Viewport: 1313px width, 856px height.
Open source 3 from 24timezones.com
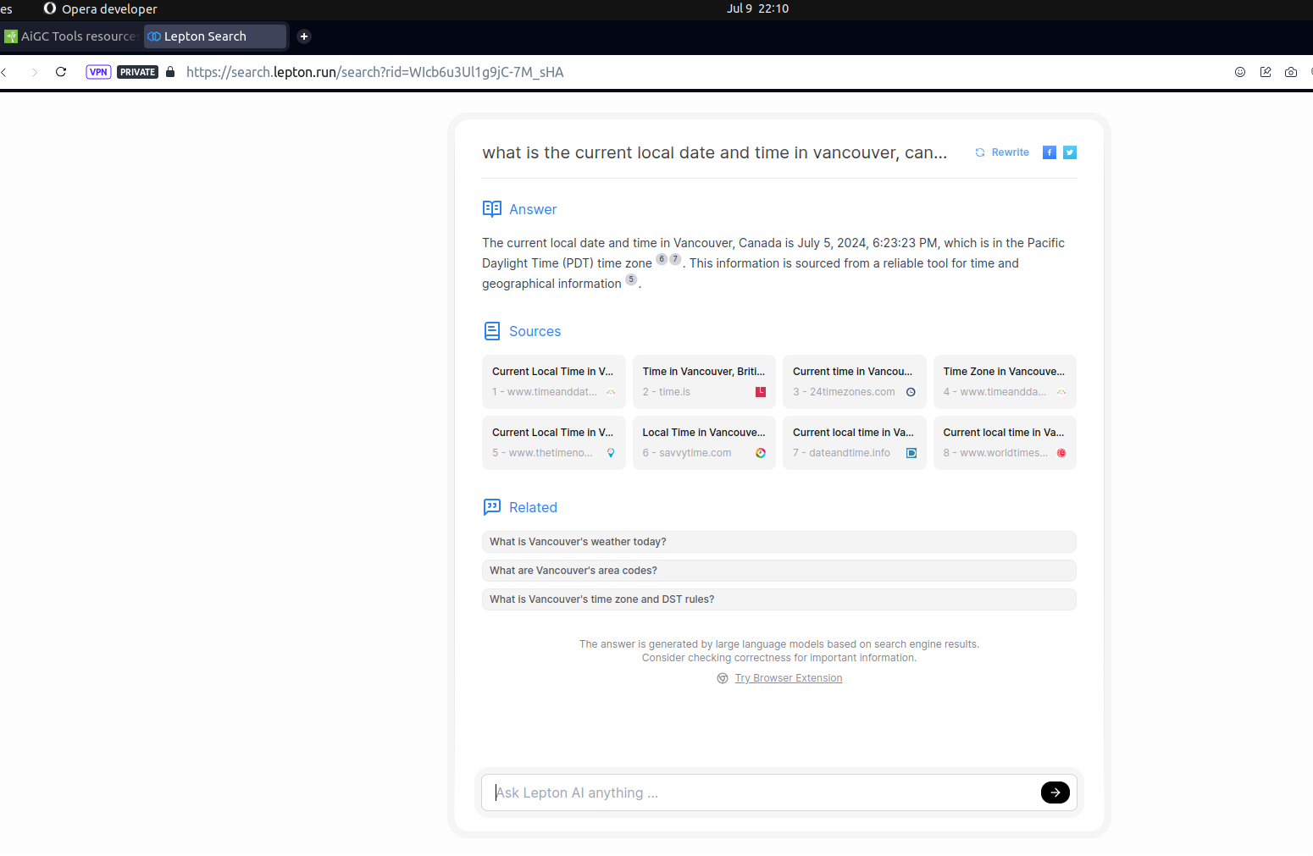tap(855, 382)
